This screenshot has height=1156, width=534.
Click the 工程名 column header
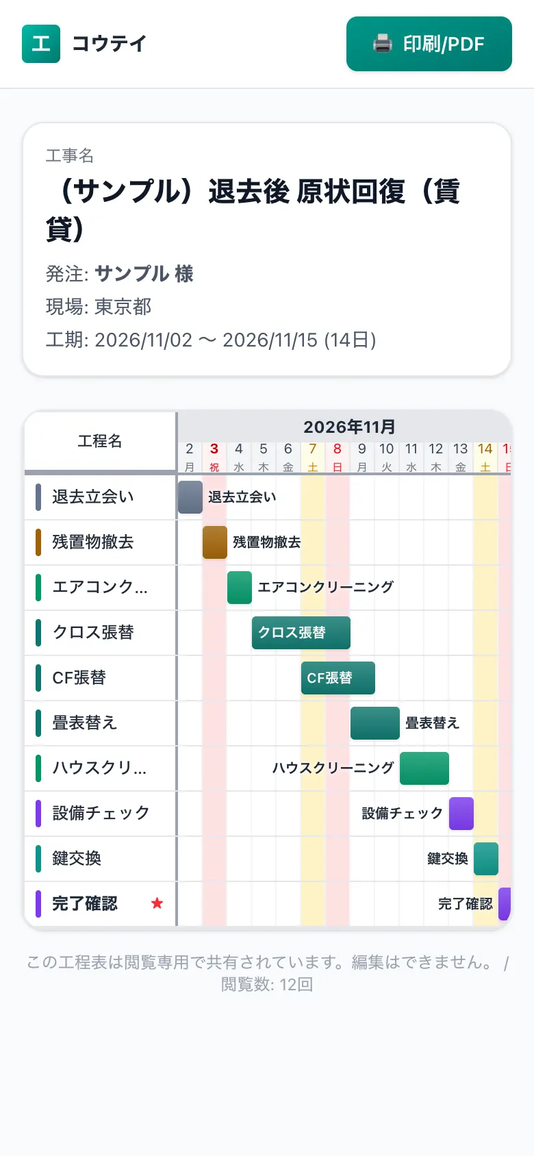tap(100, 441)
